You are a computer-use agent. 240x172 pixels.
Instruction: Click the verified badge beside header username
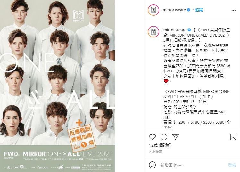point(189,10)
